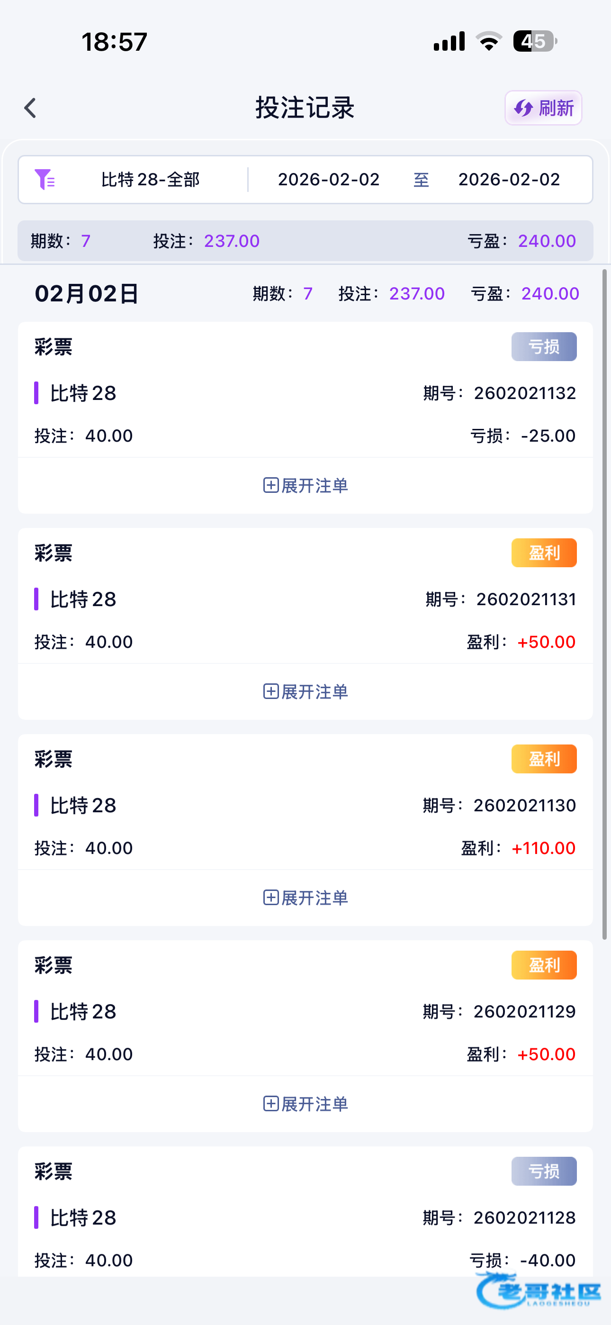
Task: Tap the refresh lightning icon
Action: point(523,108)
